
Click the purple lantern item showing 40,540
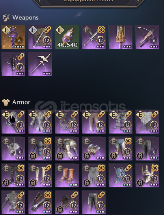(x=67, y=37)
